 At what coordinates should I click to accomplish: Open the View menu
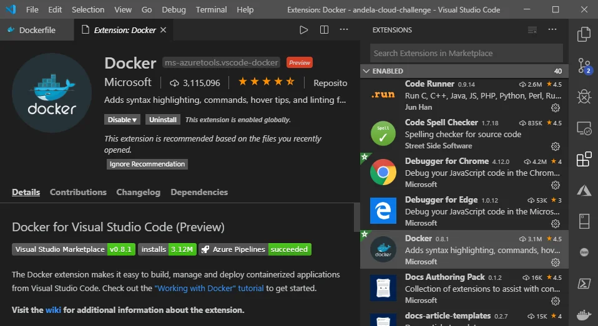(123, 9)
